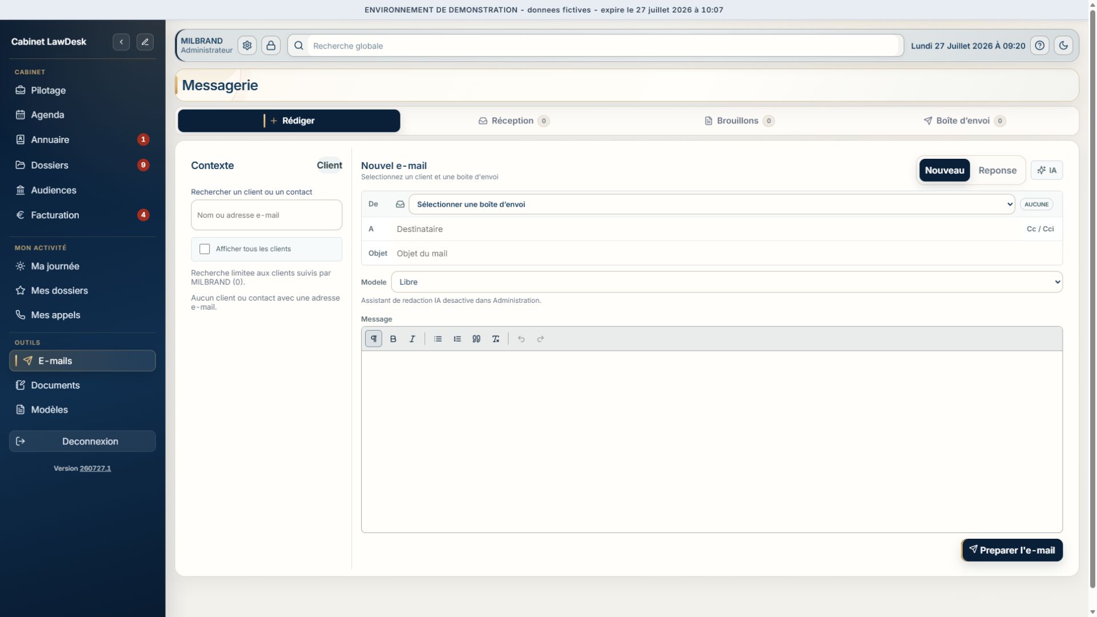Click the Preparer l'e-mail button
1097x617 pixels.
(1012, 550)
